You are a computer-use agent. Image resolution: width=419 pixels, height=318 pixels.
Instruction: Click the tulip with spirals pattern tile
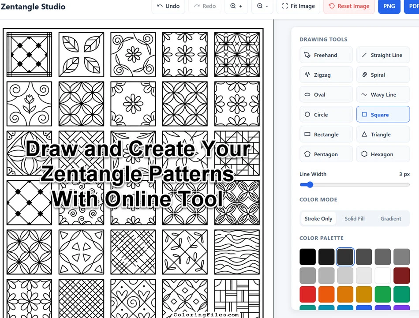click(x=29, y=104)
